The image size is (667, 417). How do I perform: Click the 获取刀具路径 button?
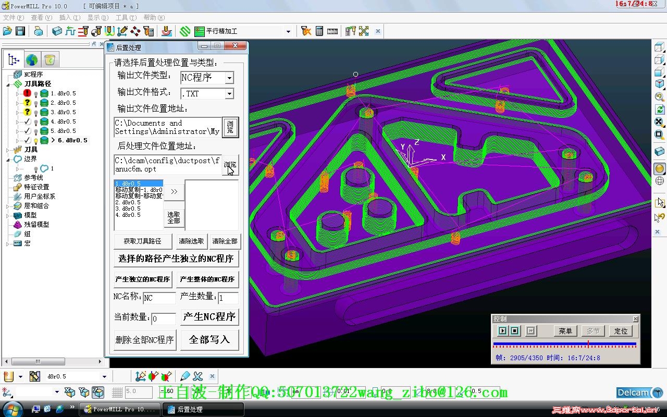144,241
